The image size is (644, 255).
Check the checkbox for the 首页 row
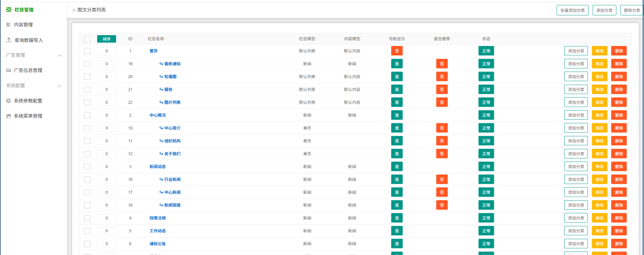(87, 51)
